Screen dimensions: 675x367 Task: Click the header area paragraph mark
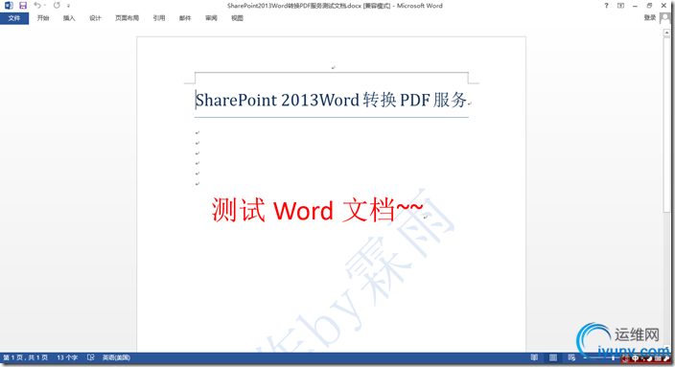[x=334, y=67]
